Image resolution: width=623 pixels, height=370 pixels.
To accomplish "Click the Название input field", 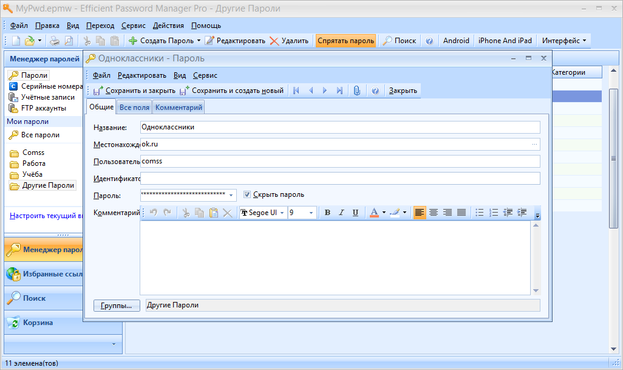I will point(340,127).
